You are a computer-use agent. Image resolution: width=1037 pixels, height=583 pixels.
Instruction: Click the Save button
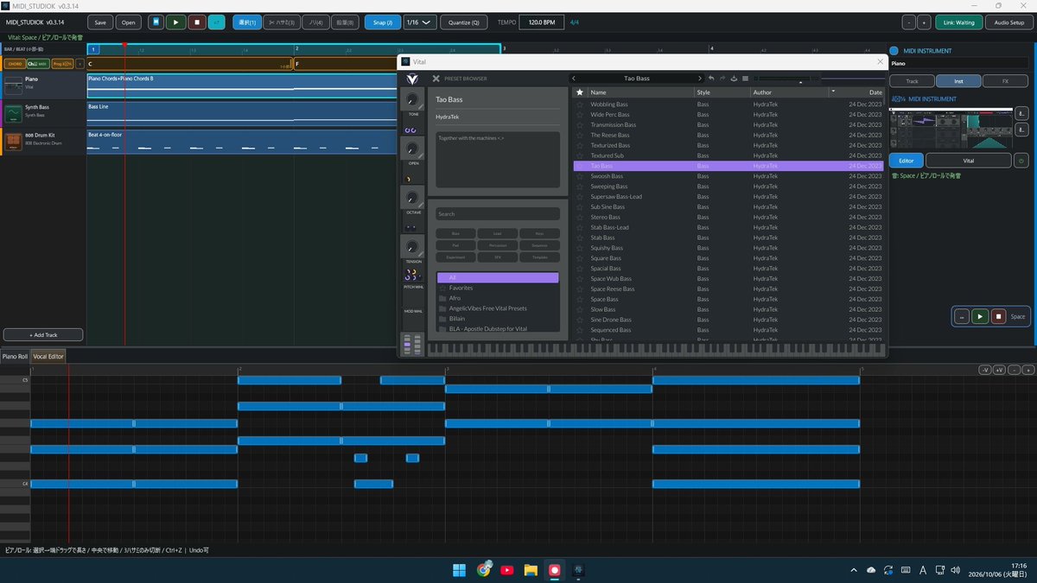101,22
